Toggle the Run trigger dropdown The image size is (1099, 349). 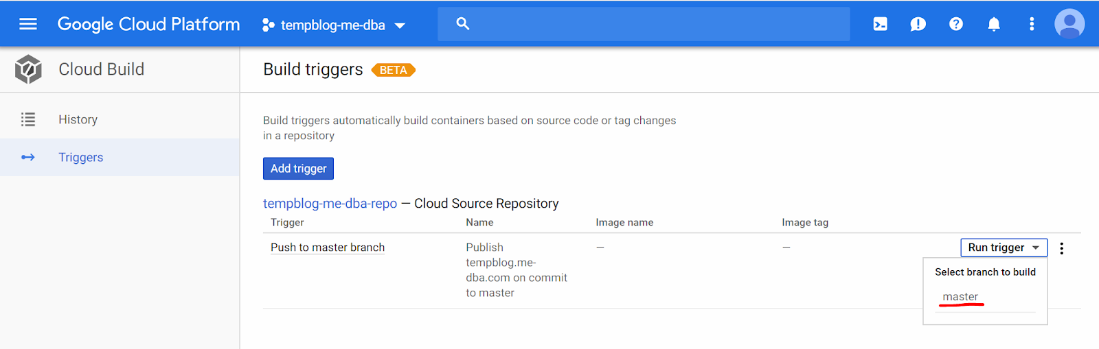click(x=1004, y=248)
